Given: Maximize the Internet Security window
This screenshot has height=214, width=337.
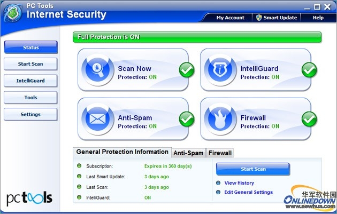Looking at the screenshot, I should [x=317, y=7].
